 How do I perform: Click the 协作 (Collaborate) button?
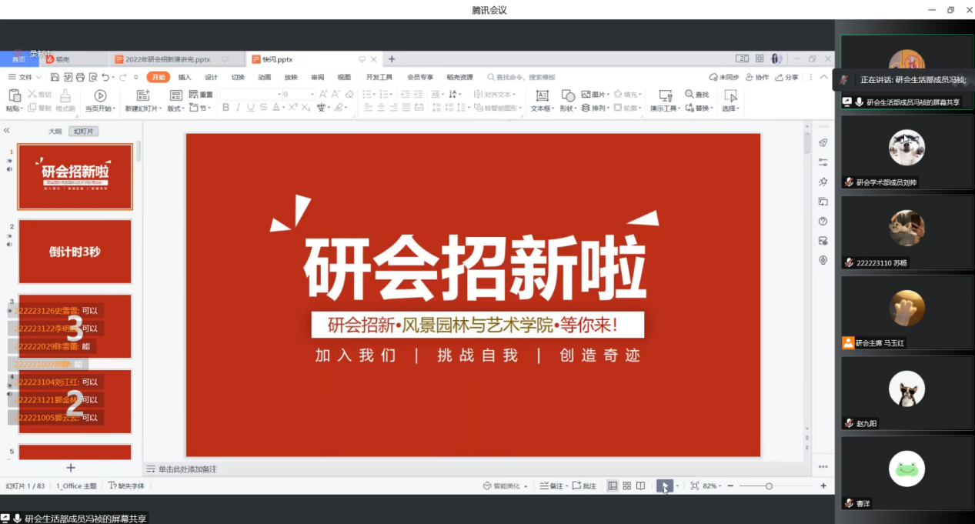click(756, 77)
